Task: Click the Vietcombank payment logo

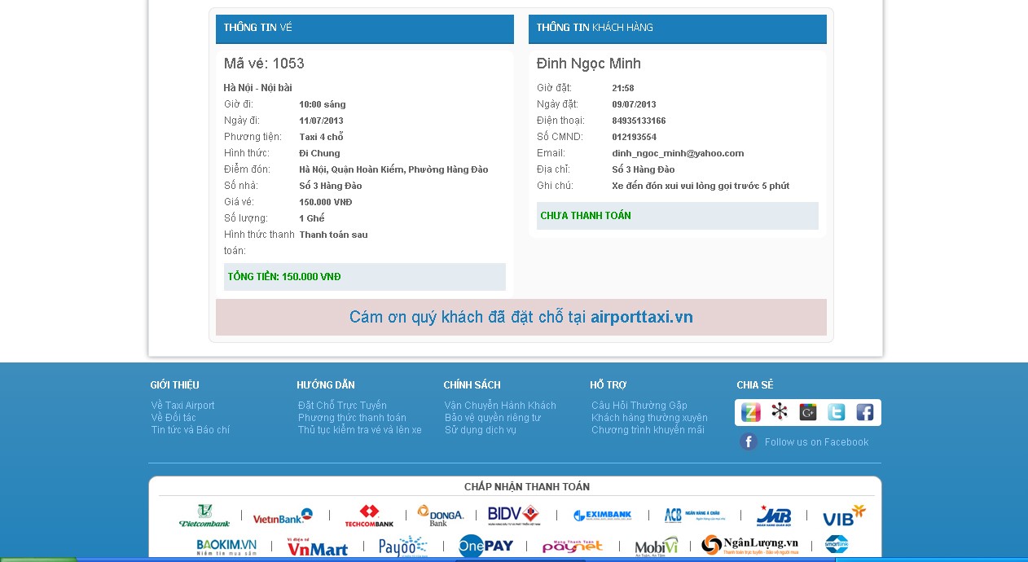Action: pyautogui.click(x=204, y=516)
